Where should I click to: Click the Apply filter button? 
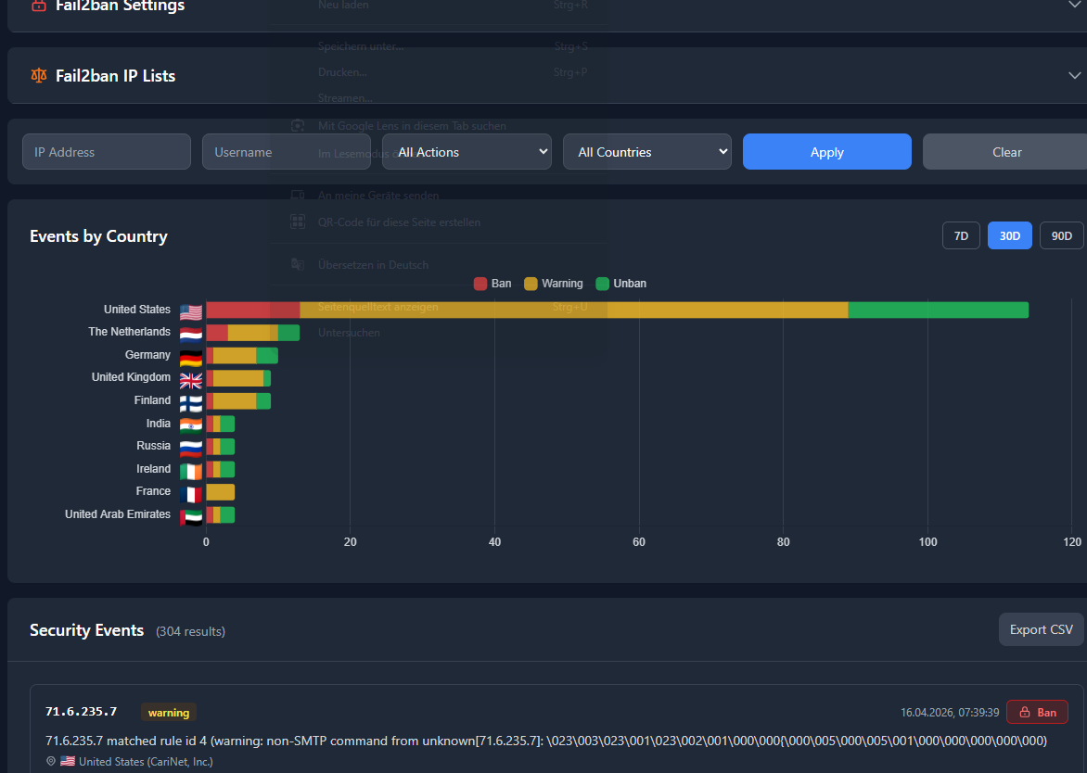coord(827,152)
